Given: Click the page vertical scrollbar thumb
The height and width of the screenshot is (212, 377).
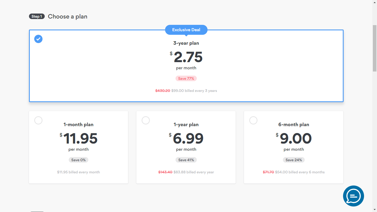Looking at the screenshot, I should click(375, 48).
